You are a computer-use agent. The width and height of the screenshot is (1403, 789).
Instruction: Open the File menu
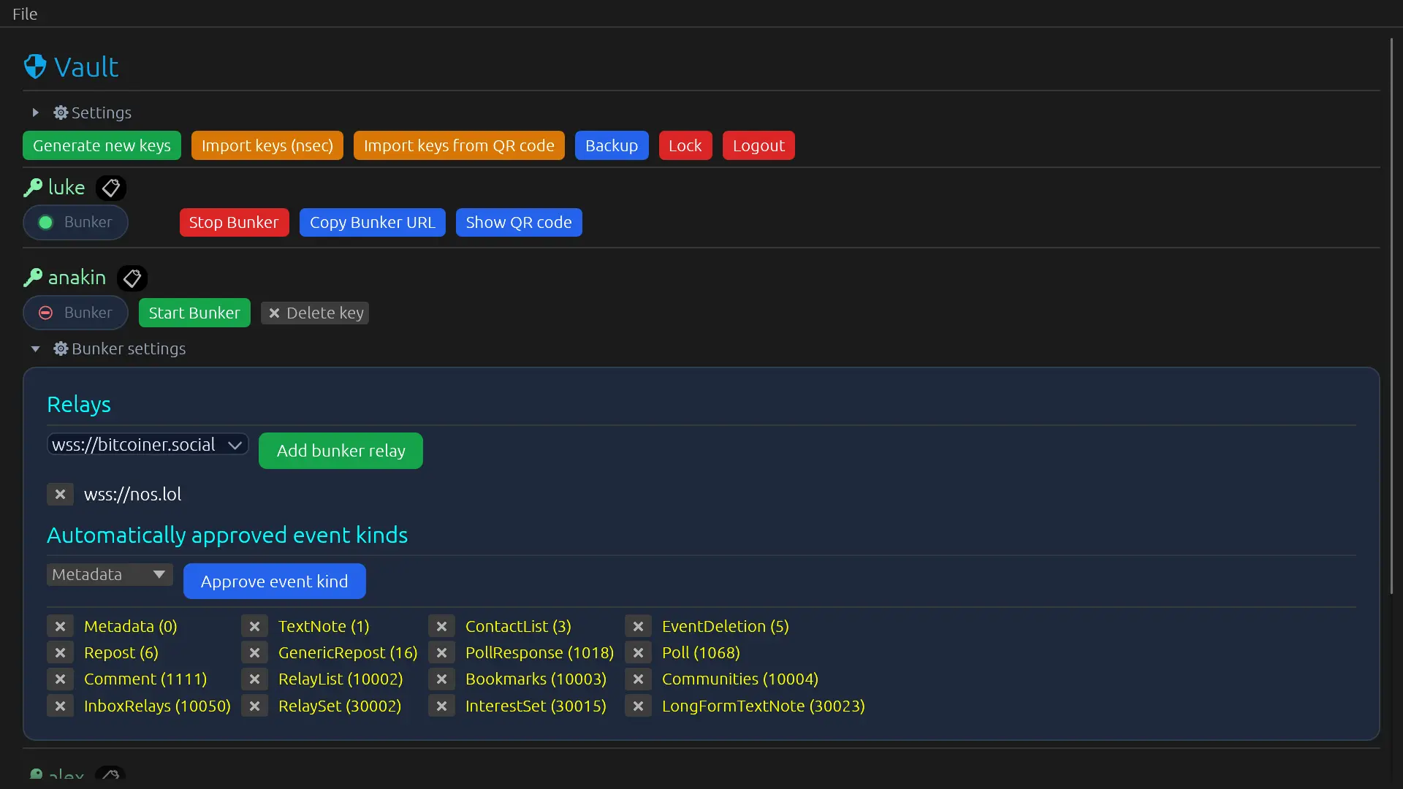(25, 14)
